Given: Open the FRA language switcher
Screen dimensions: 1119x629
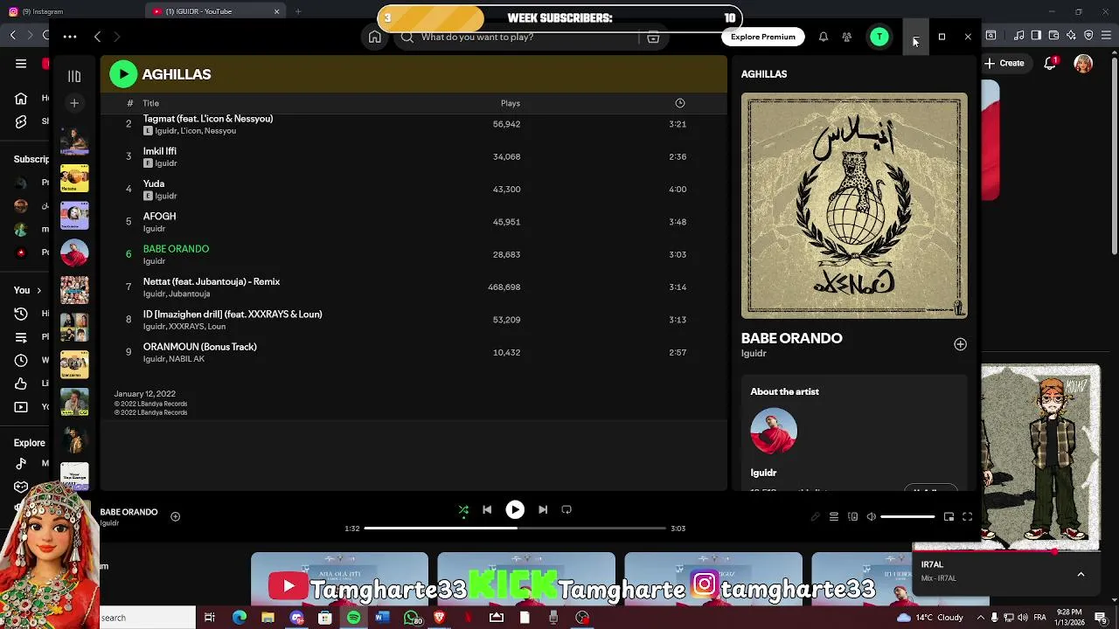Looking at the screenshot, I should tap(1040, 618).
